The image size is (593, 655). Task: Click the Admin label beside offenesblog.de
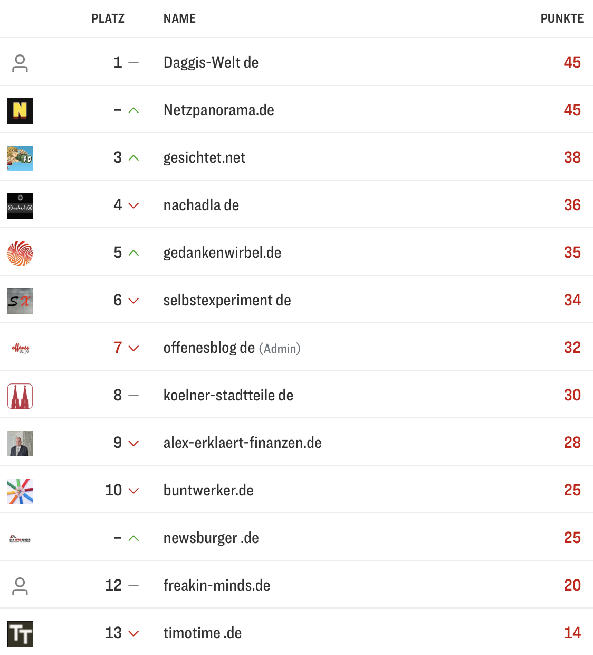tap(280, 348)
